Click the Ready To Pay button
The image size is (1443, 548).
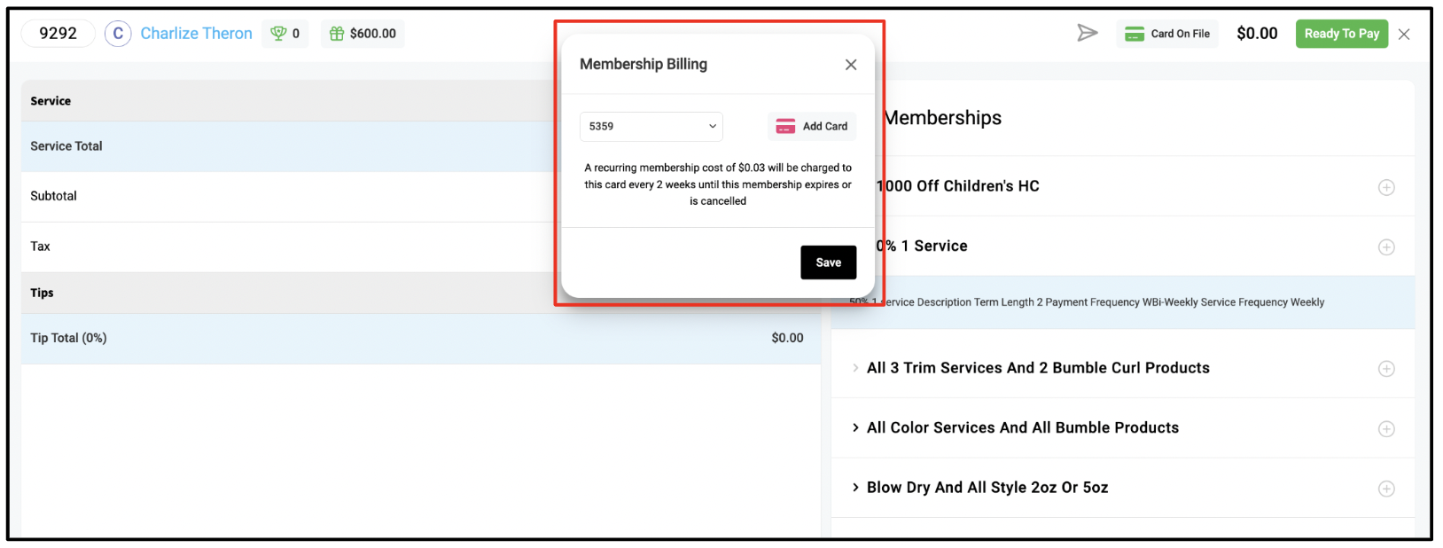pos(1341,34)
